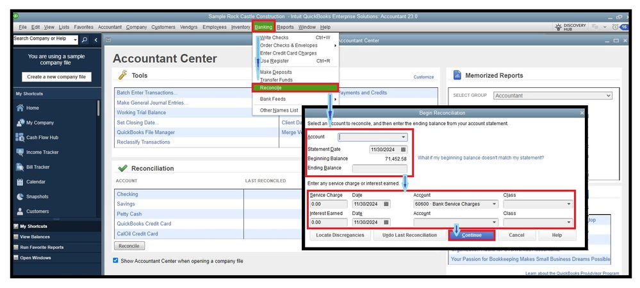Toggle Show Accountant Center checkbox
Image resolution: width=640 pixels, height=288 pixels.
(115, 260)
